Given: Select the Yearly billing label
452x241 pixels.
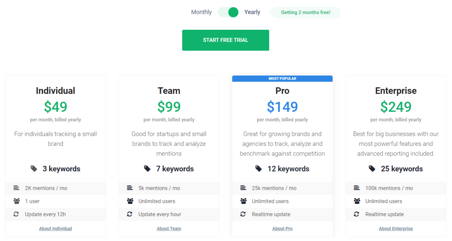Looking at the screenshot, I should click(x=252, y=12).
